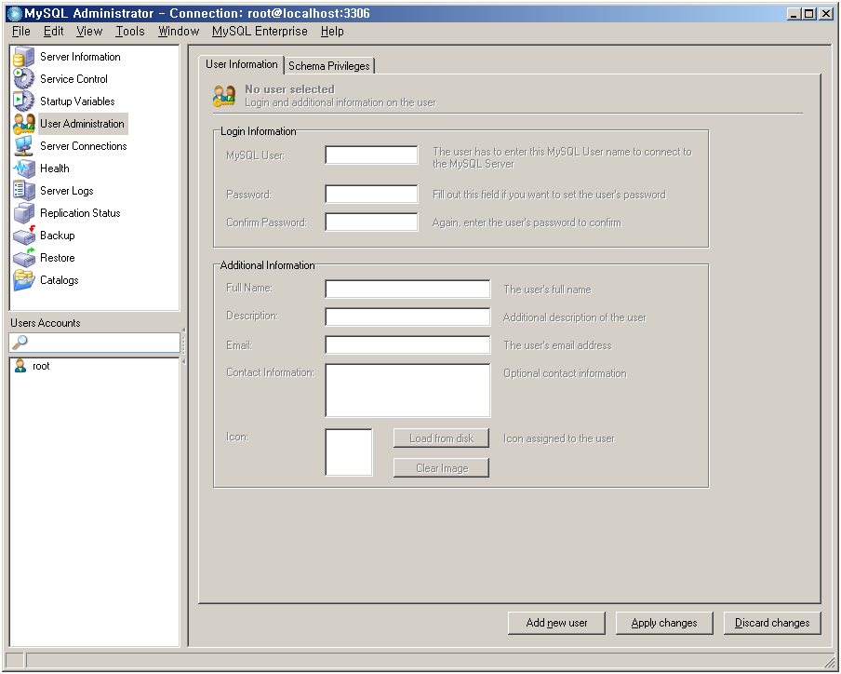Switch to the Schema Privileges tab
Image resolution: width=841 pixels, height=674 pixels.
(328, 66)
